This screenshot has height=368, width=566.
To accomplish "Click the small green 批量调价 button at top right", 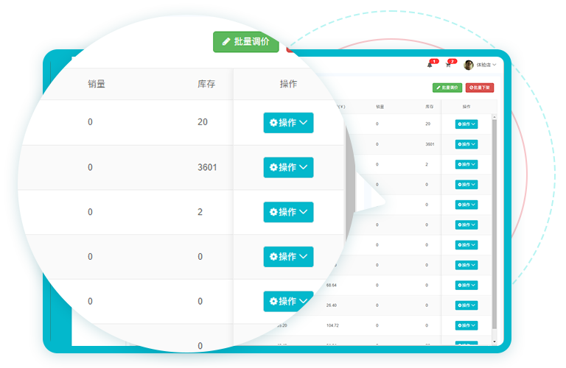I will (x=447, y=88).
